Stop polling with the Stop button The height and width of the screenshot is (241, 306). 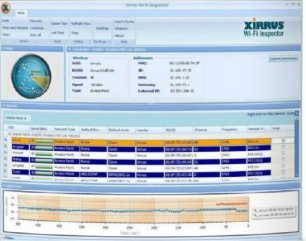tap(75, 33)
